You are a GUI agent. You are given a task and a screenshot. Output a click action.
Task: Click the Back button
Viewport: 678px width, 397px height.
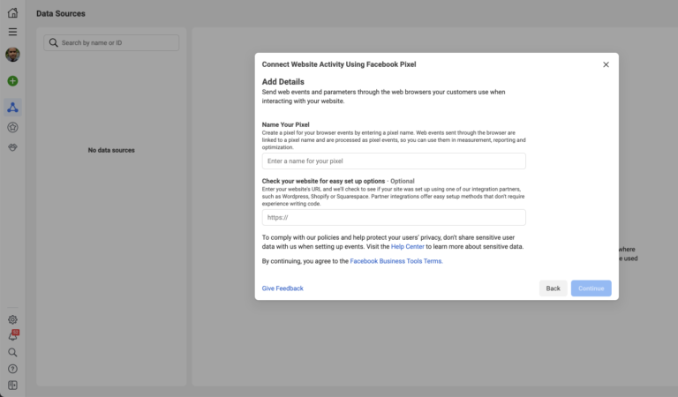click(x=553, y=288)
